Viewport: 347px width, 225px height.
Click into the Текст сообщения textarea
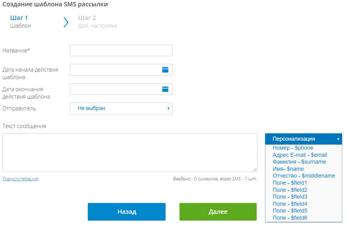point(130,152)
